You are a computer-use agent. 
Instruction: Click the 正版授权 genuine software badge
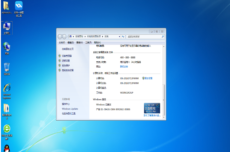152,108
